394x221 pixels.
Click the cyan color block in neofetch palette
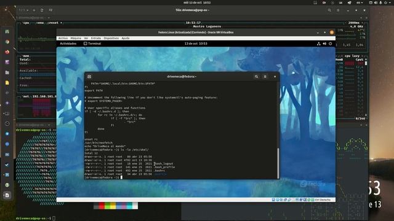pos(129,206)
